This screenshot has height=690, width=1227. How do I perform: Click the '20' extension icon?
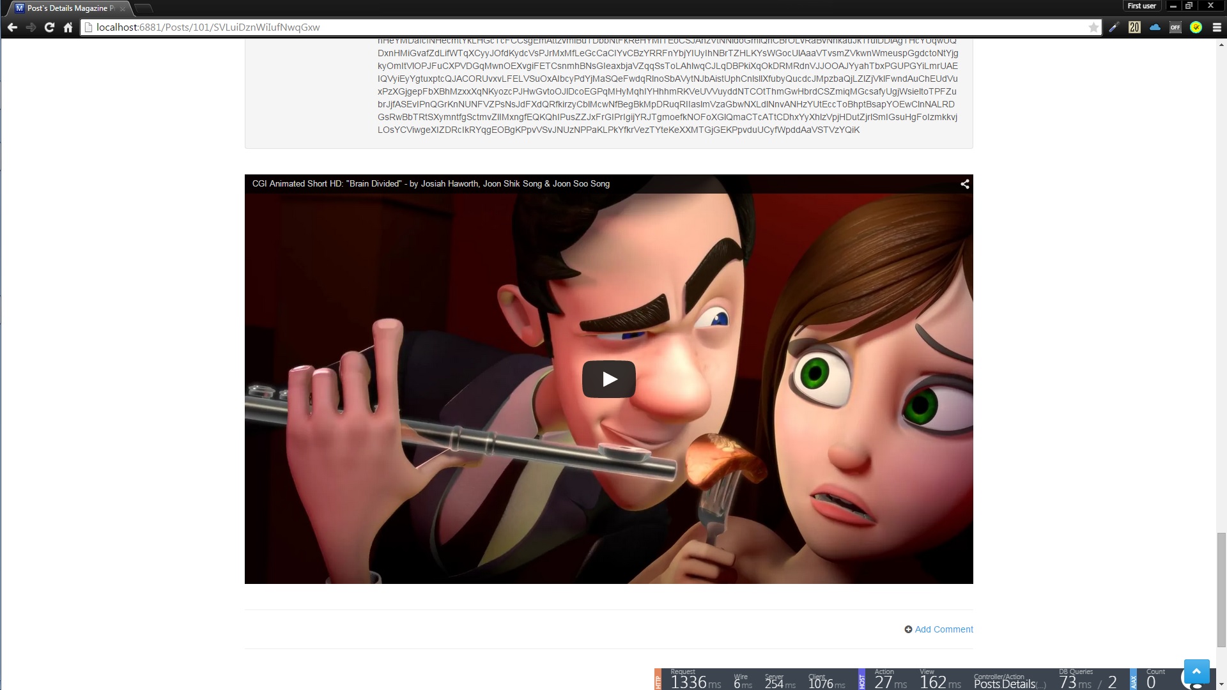(1134, 27)
